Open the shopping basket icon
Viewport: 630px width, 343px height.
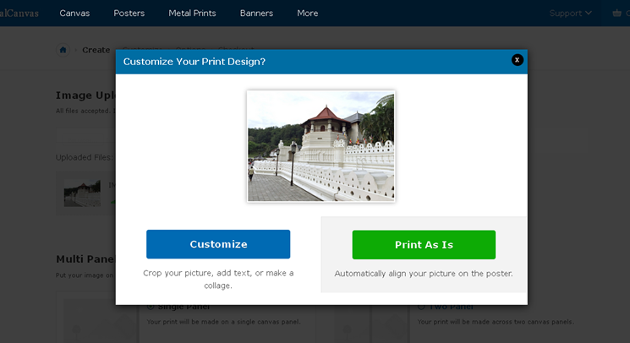click(x=616, y=14)
